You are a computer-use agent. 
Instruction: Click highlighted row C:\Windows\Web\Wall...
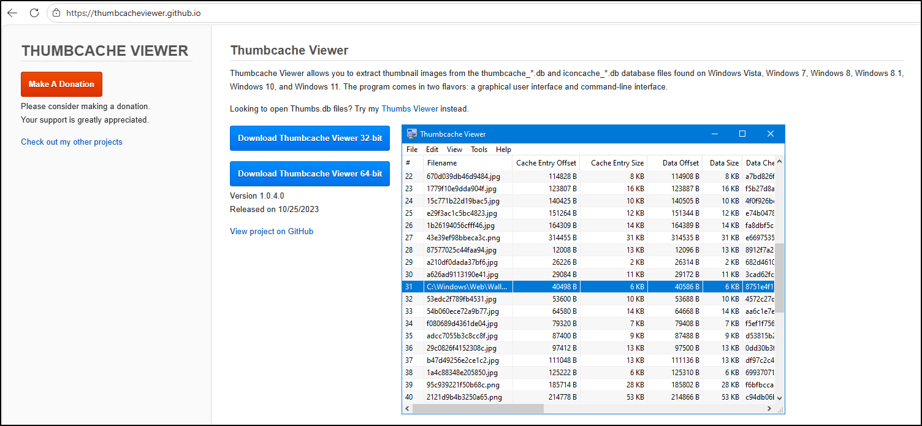pyautogui.click(x=589, y=287)
